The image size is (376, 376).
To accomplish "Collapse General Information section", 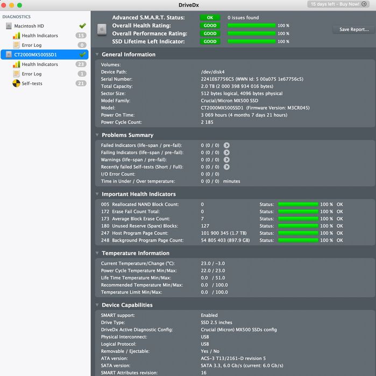I will pyautogui.click(x=97, y=54).
